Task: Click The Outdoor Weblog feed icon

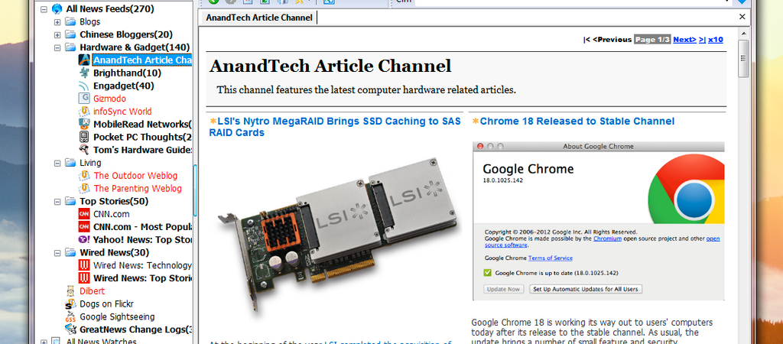Action: [x=84, y=176]
